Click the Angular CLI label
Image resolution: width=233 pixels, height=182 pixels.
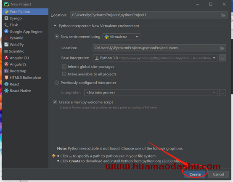pos(19,58)
